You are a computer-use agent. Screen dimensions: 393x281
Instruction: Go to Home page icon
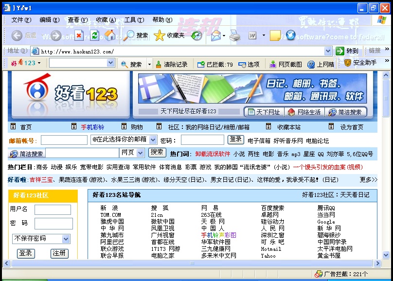coord(110,35)
